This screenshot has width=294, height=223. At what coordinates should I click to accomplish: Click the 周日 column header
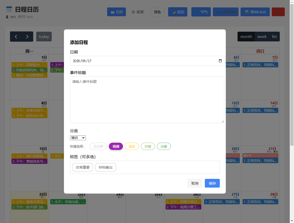click(260, 51)
